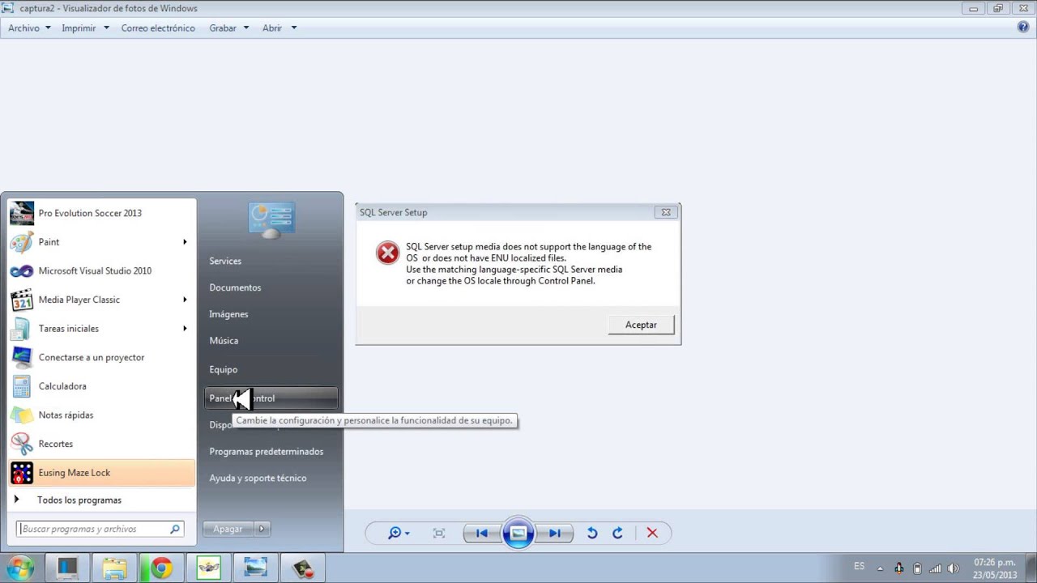Start the slideshow
The height and width of the screenshot is (583, 1037).
[518, 533]
